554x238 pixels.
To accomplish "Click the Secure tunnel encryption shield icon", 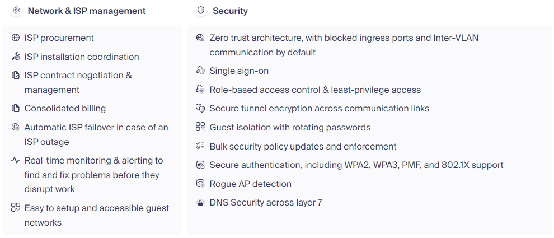I will click(200, 108).
